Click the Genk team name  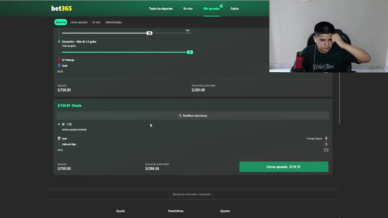coord(65,66)
